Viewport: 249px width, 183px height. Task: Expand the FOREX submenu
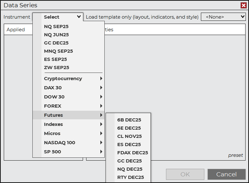coord(69,106)
